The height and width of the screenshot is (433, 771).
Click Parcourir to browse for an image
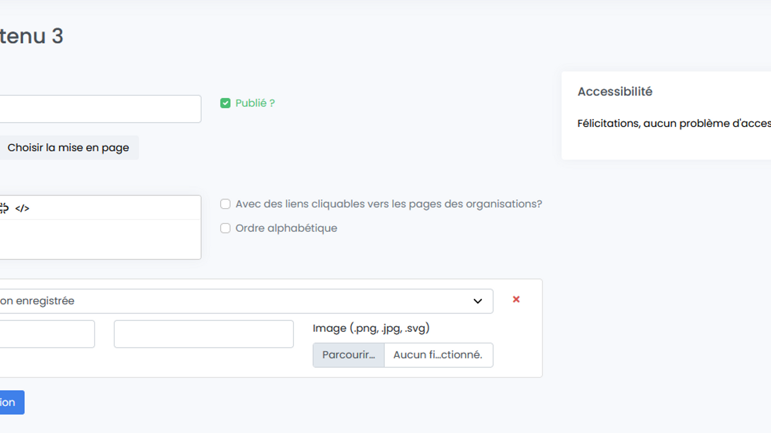coord(349,355)
